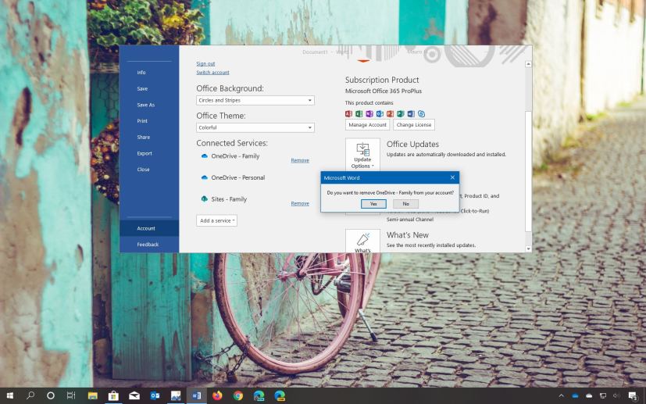646x404 pixels.
Task: Open the volume control in system tray
Action: [617, 395]
